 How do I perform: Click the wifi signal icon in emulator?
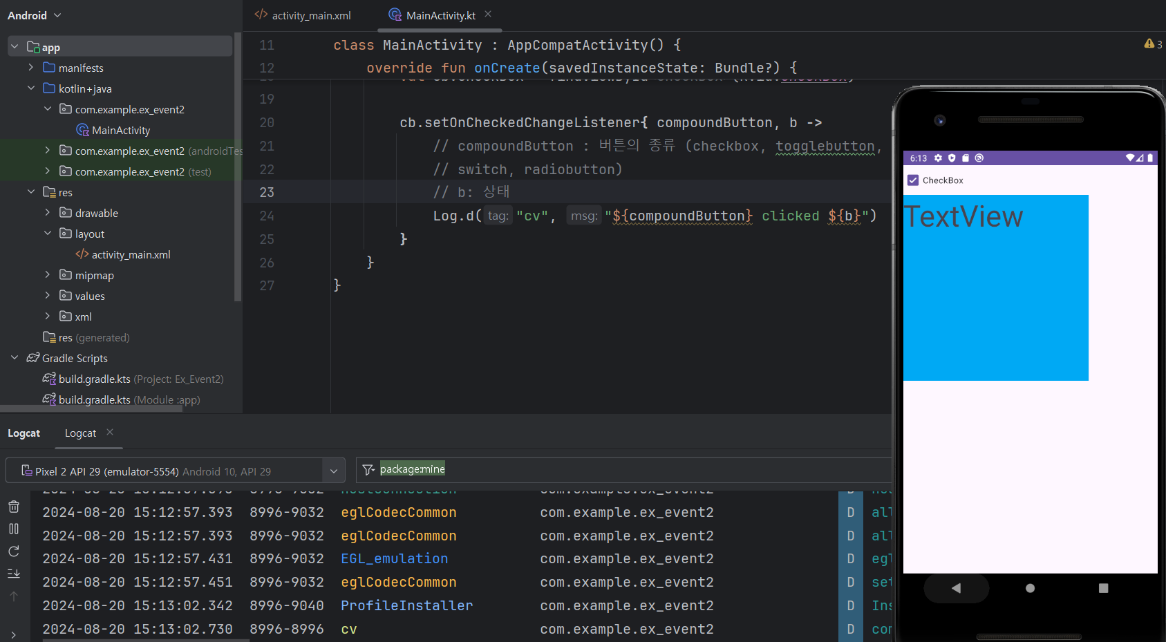pos(1130,158)
